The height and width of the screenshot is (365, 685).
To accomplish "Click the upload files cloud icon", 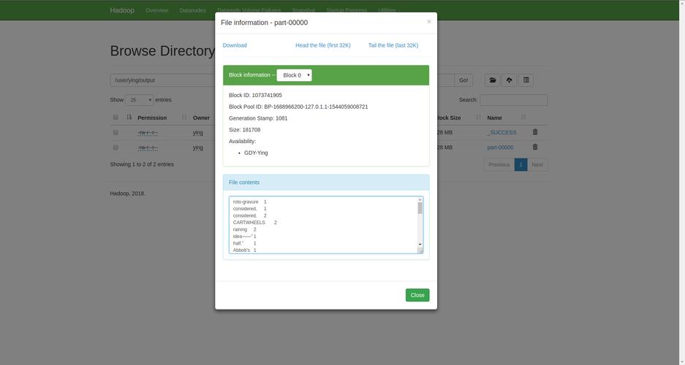I will [510, 80].
